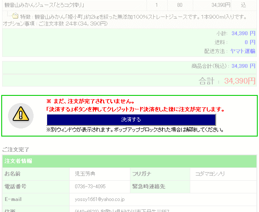
Task: Click the 注文者情報 section header
Action: pos(129,161)
